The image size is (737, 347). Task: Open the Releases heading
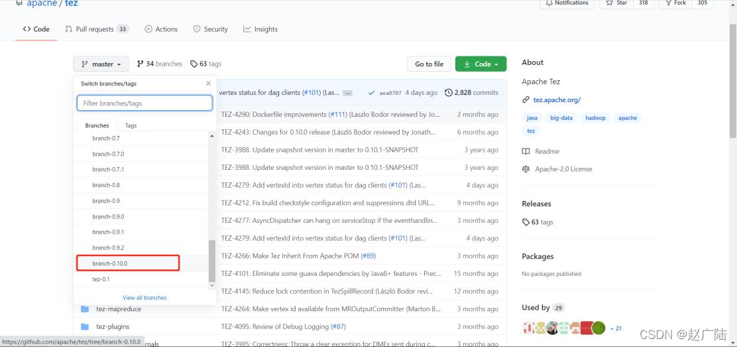tap(536, 204)
